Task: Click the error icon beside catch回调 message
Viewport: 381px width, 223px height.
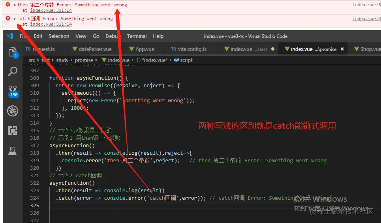Action: pos(8,18)
